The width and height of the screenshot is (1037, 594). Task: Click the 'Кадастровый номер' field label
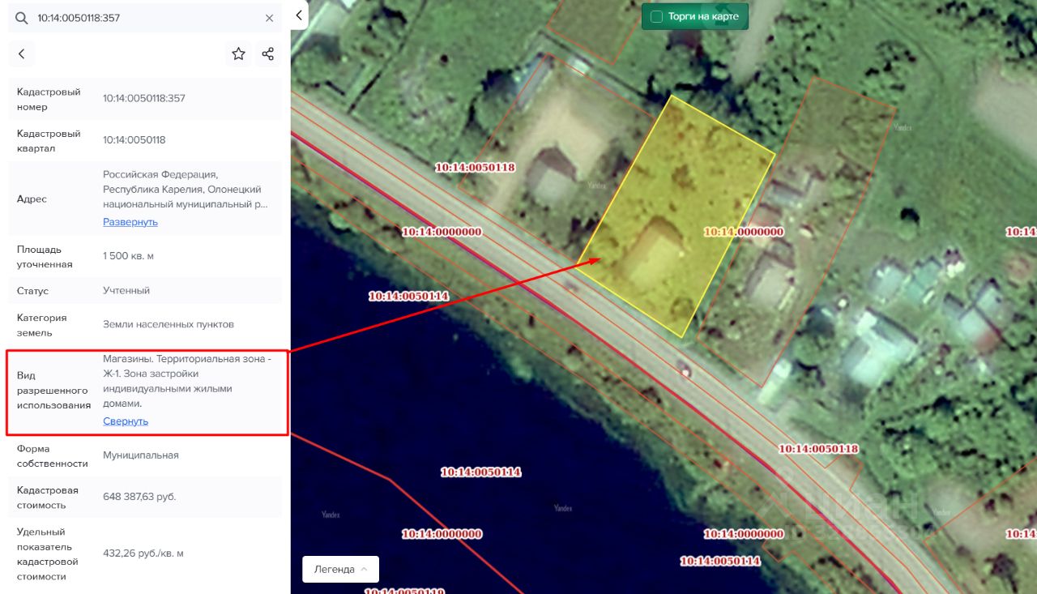coord(49,99)
